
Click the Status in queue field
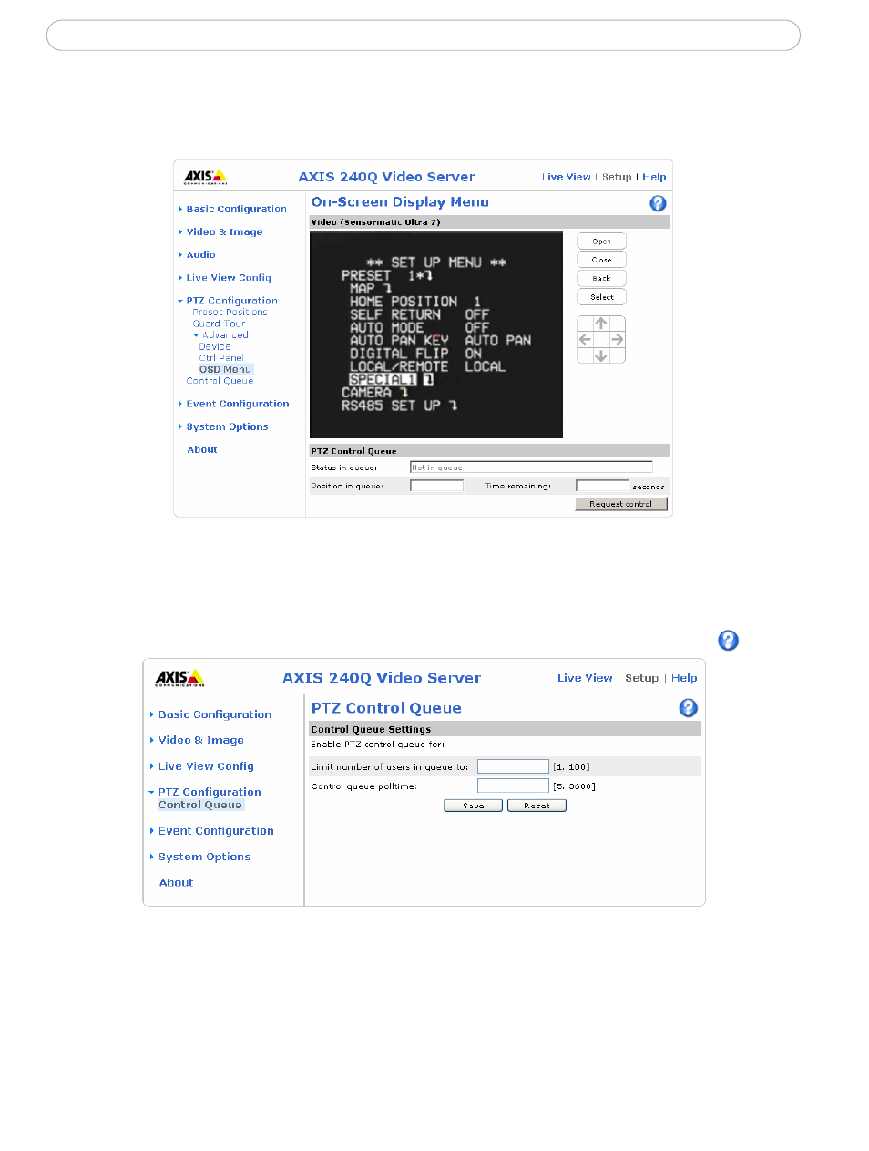click(x=531, y=468)
